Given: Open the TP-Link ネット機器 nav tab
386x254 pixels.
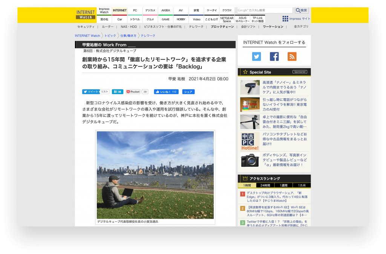Looking at the screenshot, I should coord(257,19).
